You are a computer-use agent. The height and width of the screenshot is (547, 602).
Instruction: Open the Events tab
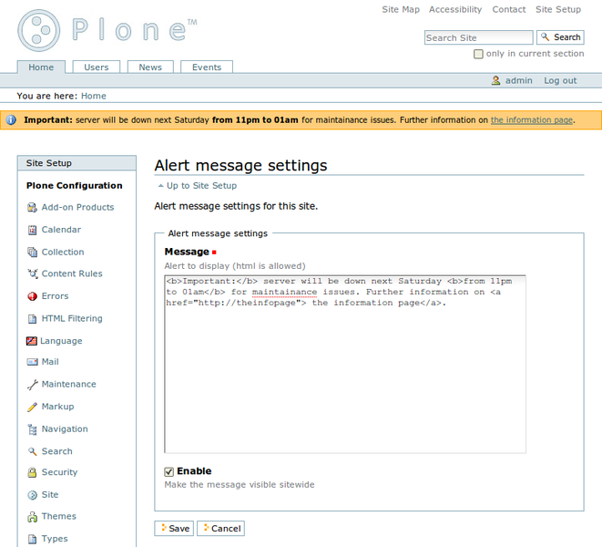207,67
